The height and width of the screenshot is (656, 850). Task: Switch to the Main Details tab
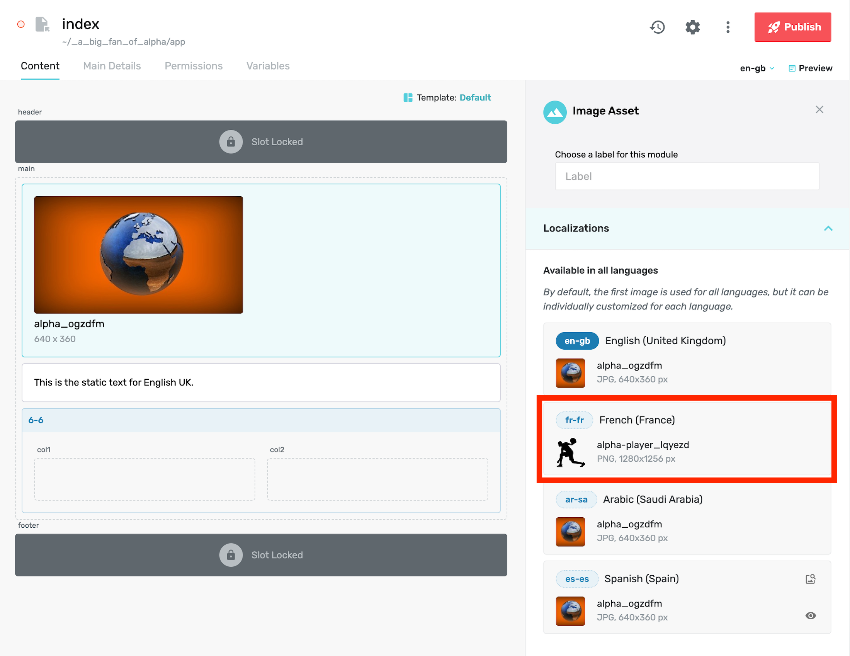point(112,66)
